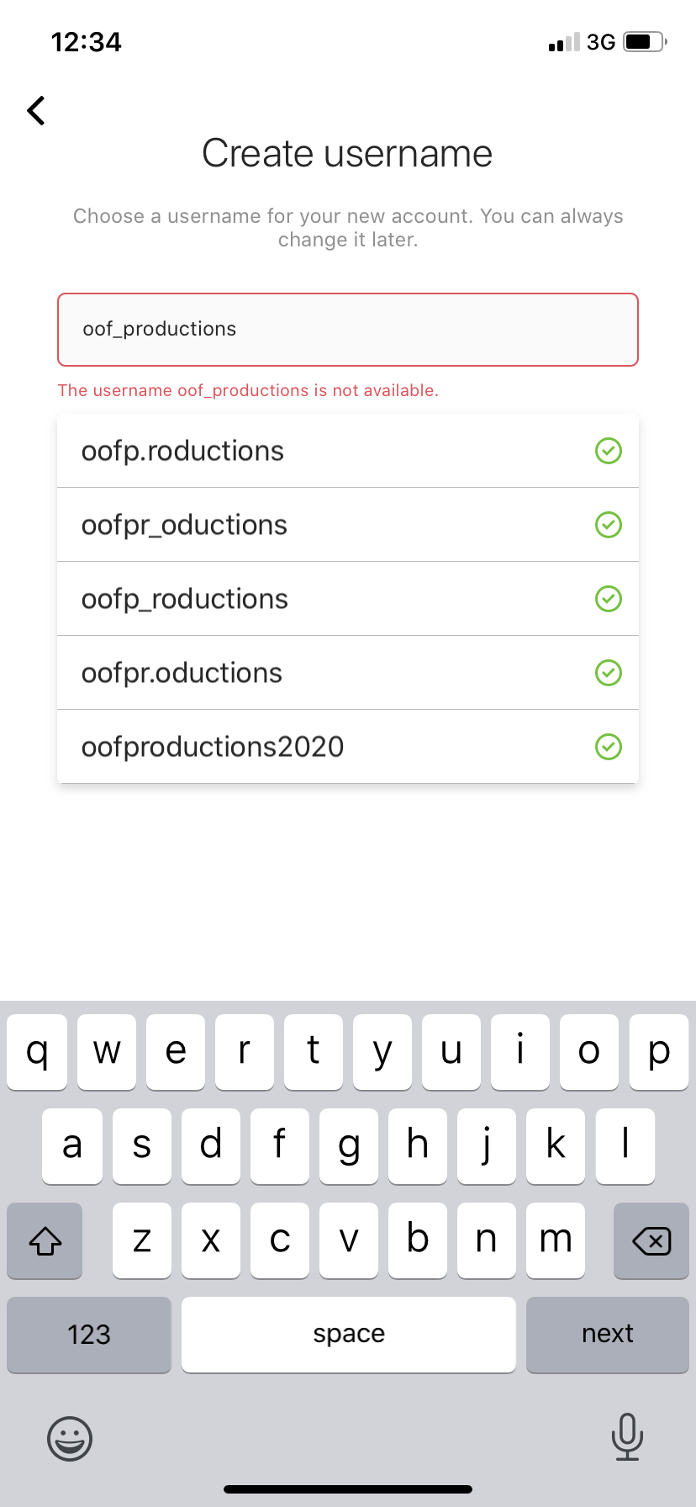Type the letter q key
This screenshot has height=1507, width=696.
(x=37, y=1052)
